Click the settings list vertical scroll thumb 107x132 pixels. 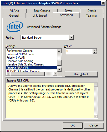pos(59,63)
